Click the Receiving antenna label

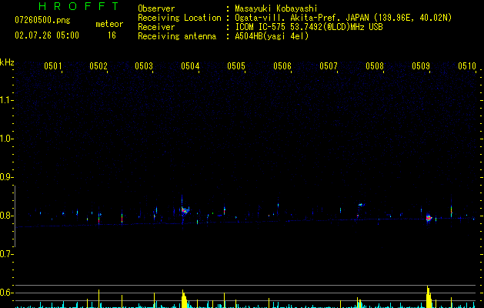pos(177,36)
